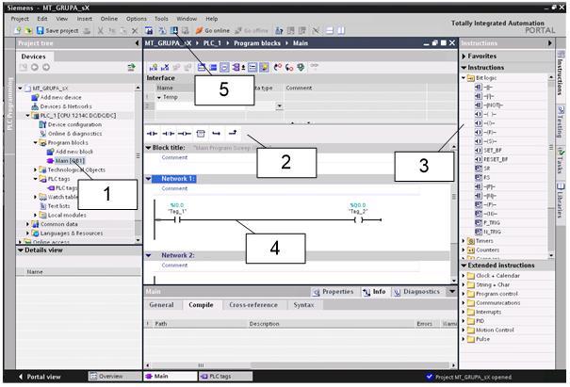570x387 pixels.
Task: Click the Go online button
Action: point(212,30)
